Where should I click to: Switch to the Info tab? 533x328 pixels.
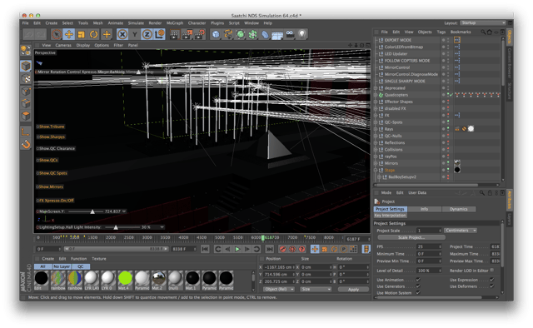424,209
